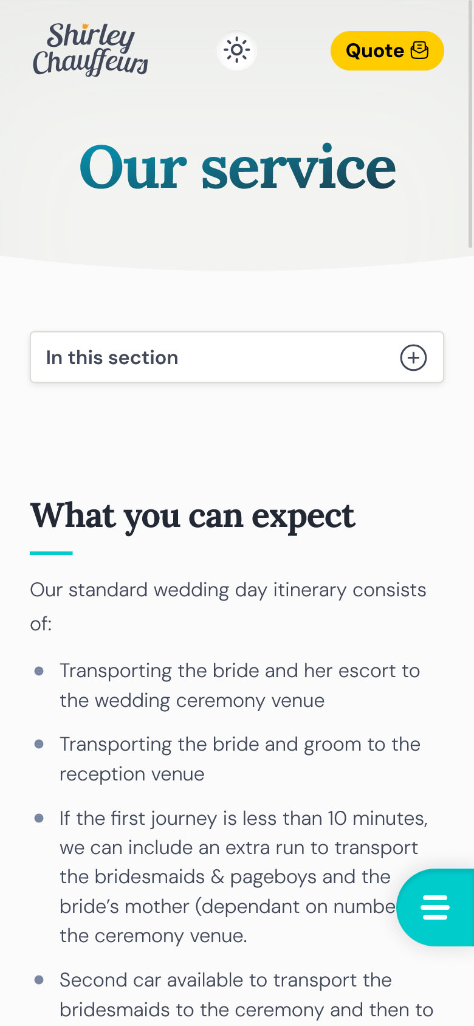Click the envelope icon inside Quote button
474x1026 pixels.
420,50
